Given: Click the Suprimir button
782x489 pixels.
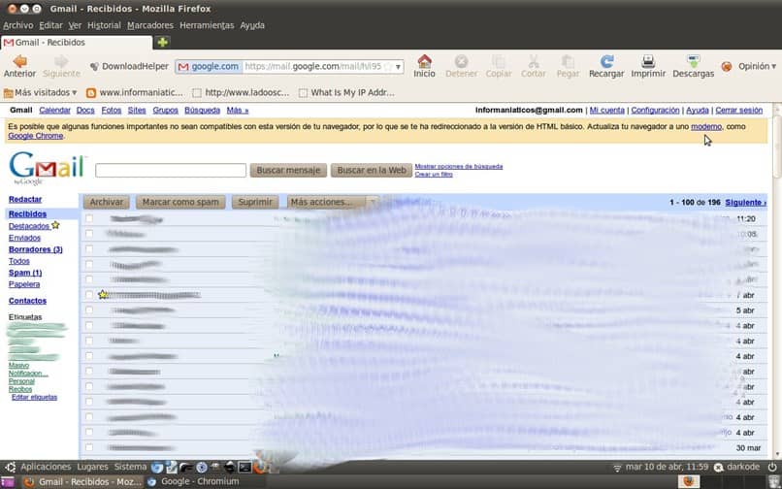Looking at the screenshot, I should 255,202.
